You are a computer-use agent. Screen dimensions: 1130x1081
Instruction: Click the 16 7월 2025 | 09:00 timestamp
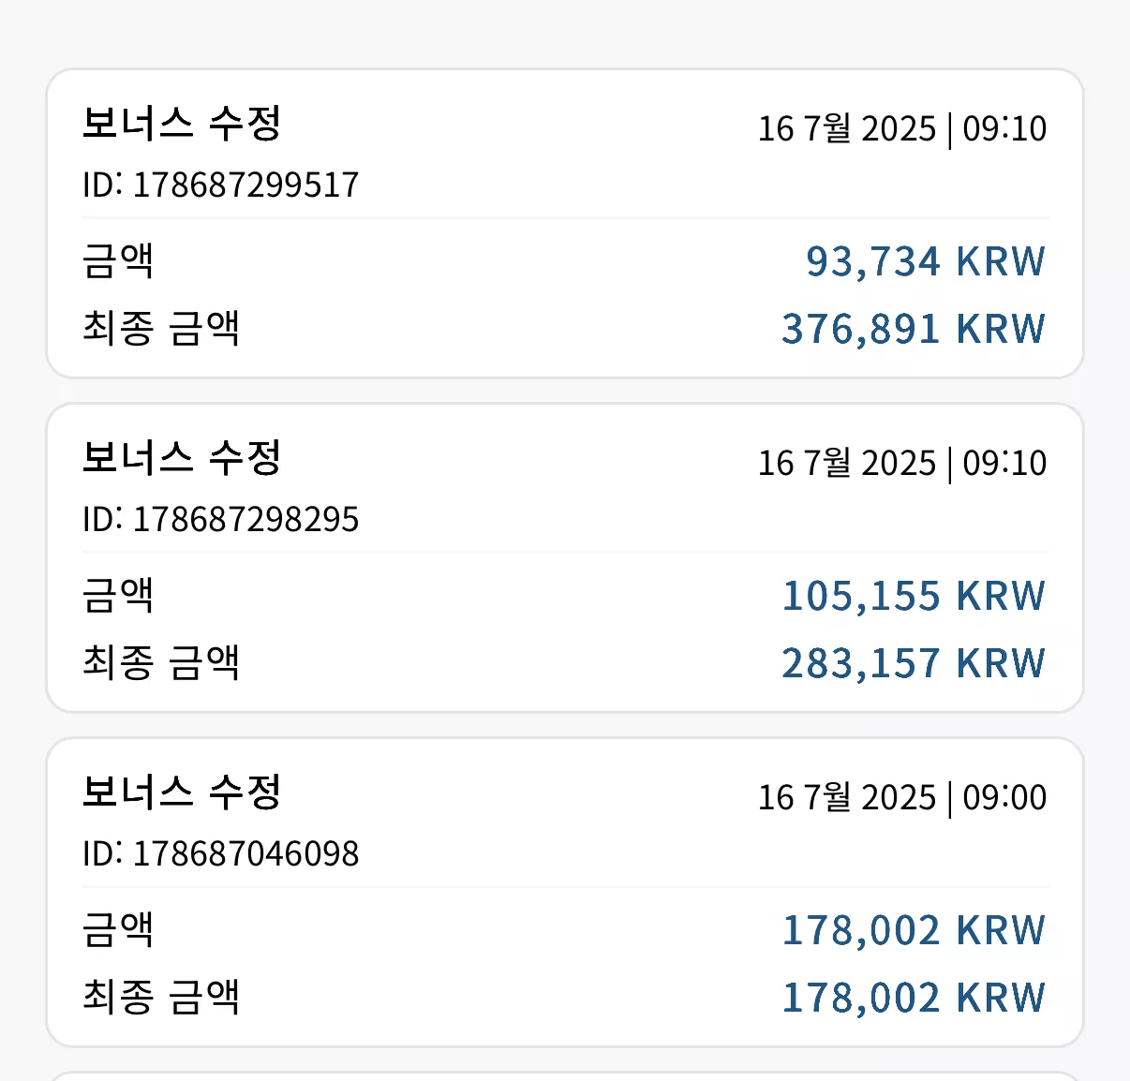point(902,797)
